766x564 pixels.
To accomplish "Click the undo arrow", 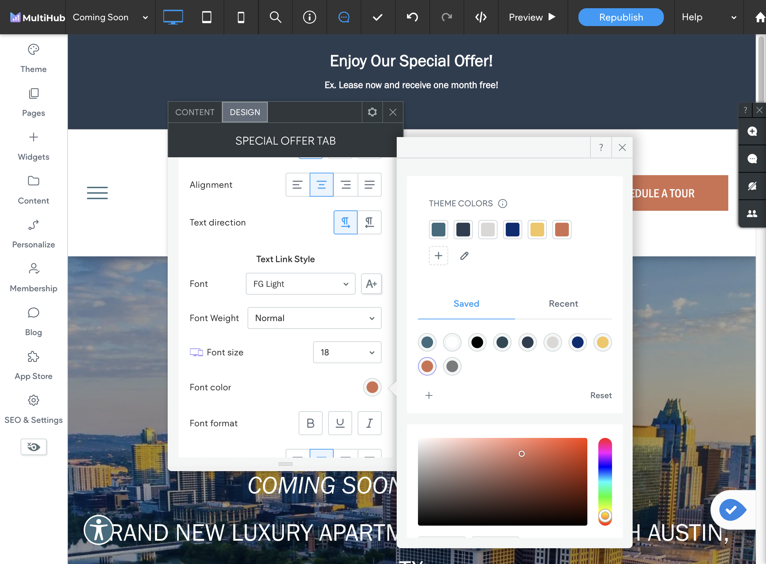I will pyautogui.click(x=412, y=17).
